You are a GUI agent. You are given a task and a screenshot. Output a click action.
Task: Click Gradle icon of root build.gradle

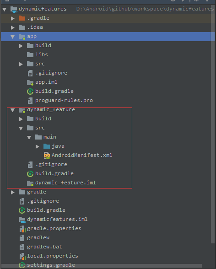[22, 210]
